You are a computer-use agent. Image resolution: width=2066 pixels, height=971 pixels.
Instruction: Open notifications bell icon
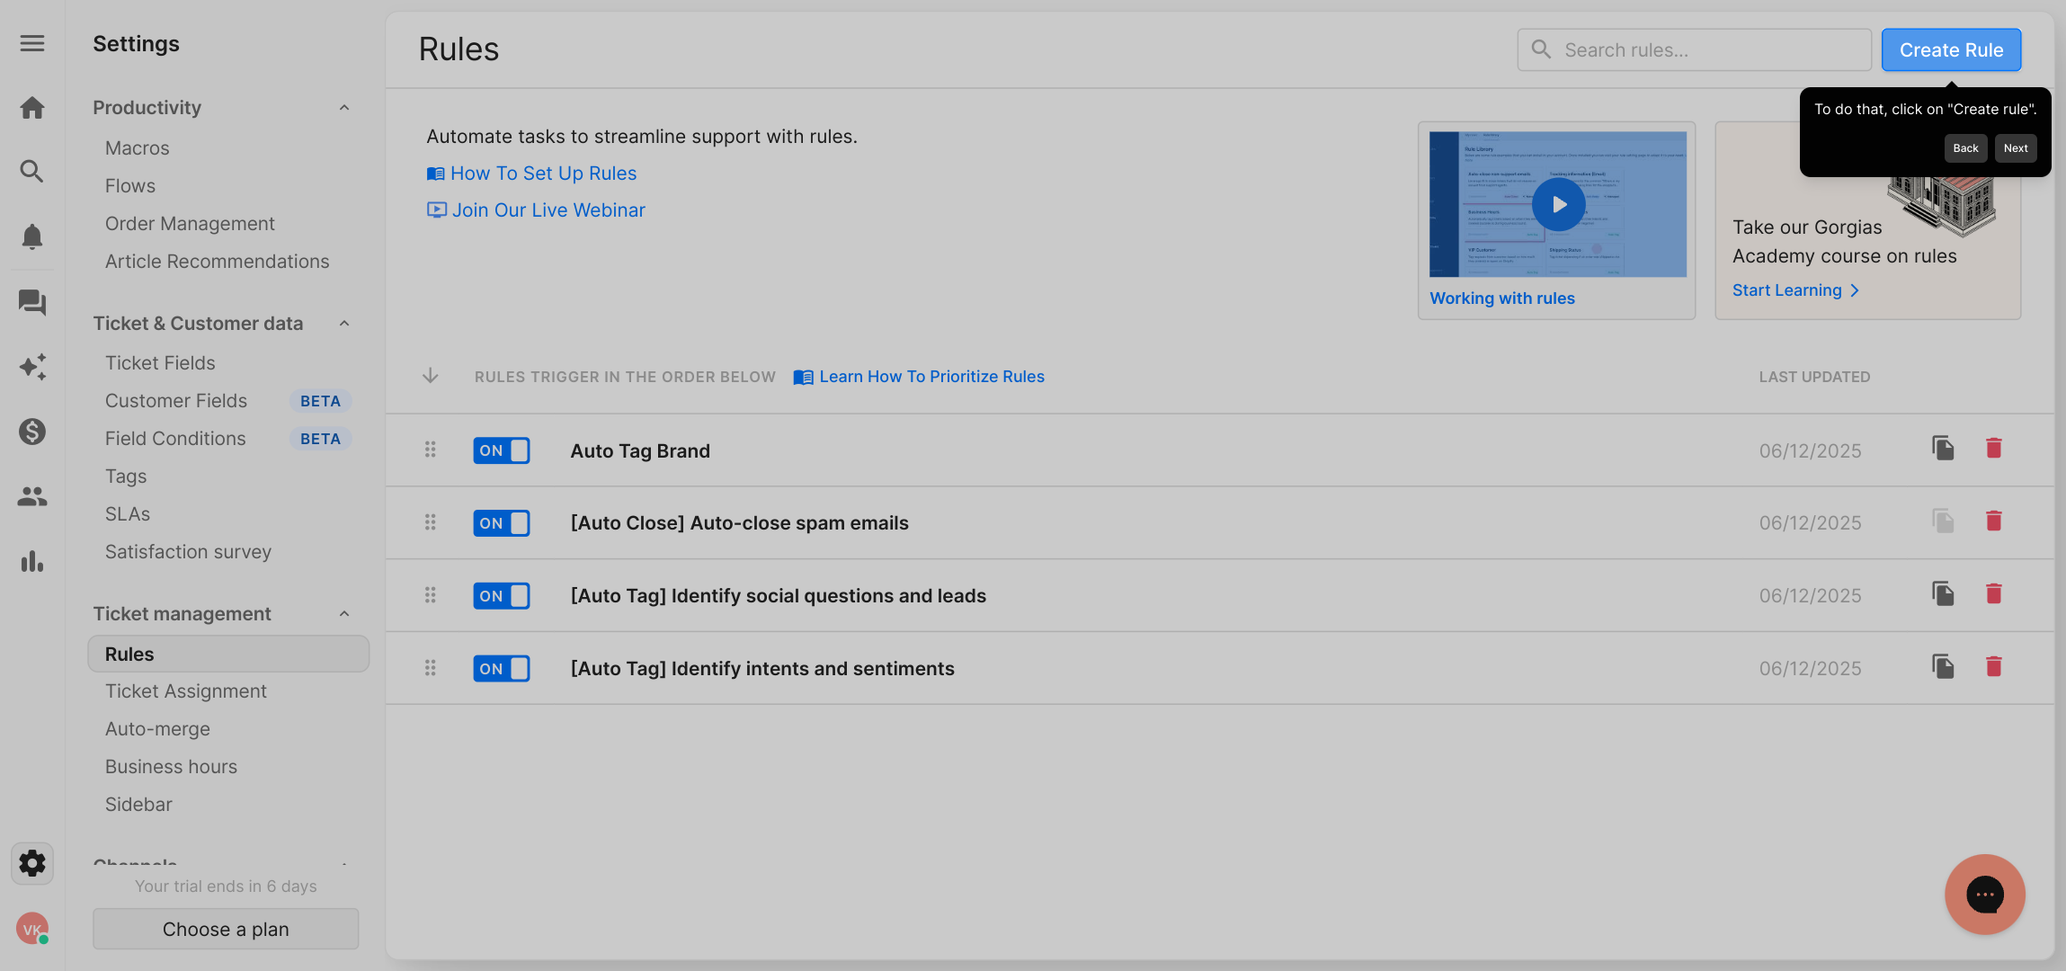coord(32,236)
